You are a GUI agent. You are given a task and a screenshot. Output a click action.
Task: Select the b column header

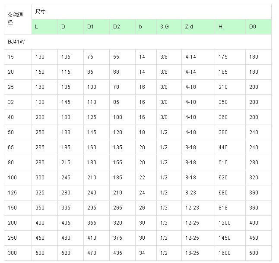pos(140,27)
